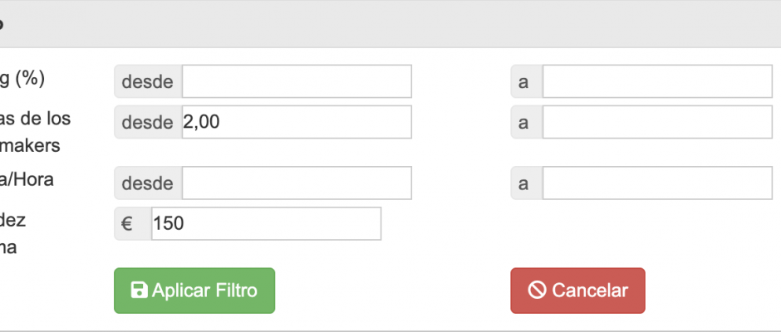The width and height of the screenshot is (781, 332).
Task: Select the Fecha/Hora 'a' input field
Action: (x=657, y=183)
